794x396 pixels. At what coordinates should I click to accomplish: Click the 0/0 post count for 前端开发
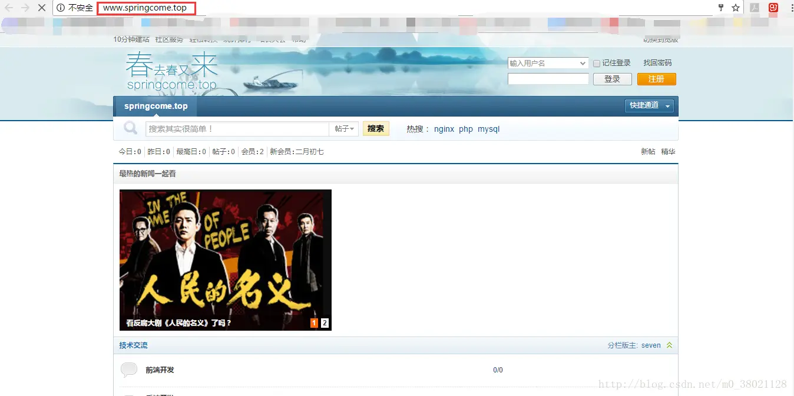coord(498,370)
